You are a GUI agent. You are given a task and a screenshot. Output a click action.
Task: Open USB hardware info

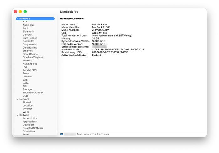coord(25,96)
